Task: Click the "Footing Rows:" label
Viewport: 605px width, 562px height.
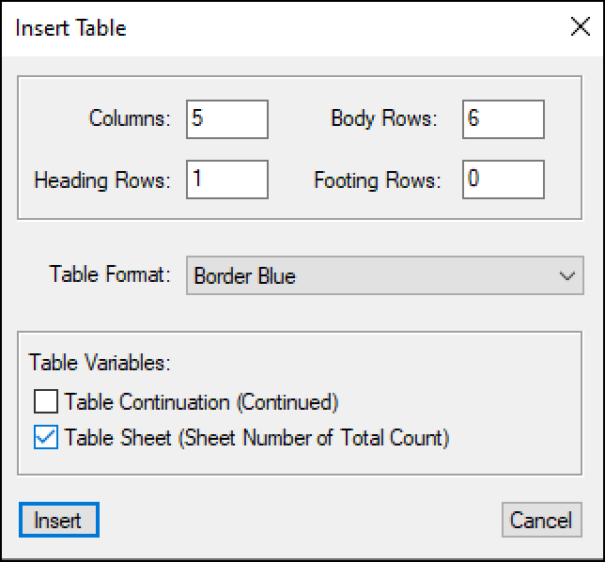Action: [377, 180]
